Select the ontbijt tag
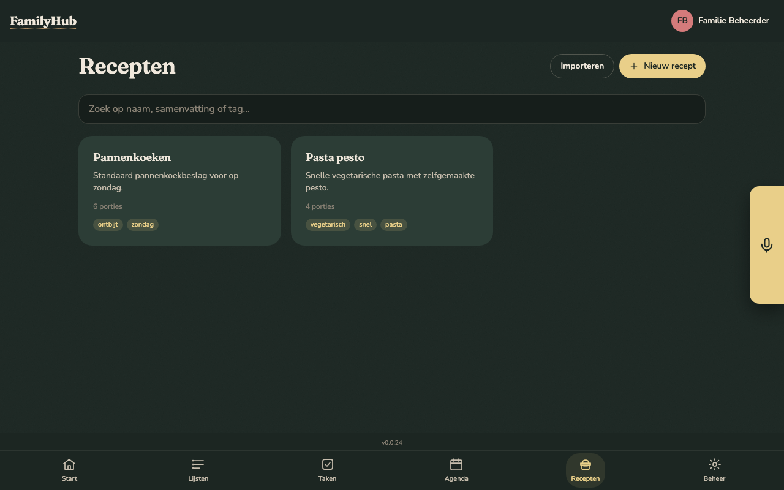This screenshot has width=784, height=490. point(108,225)
